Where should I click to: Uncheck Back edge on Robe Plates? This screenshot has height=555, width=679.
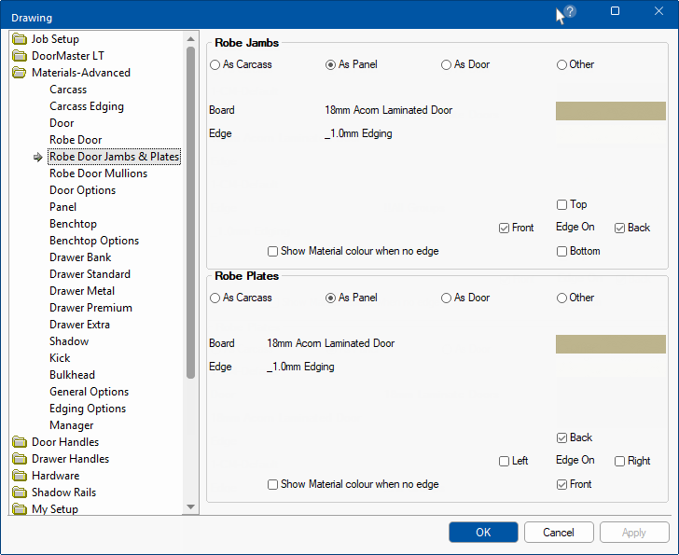[x=561, y=438]
